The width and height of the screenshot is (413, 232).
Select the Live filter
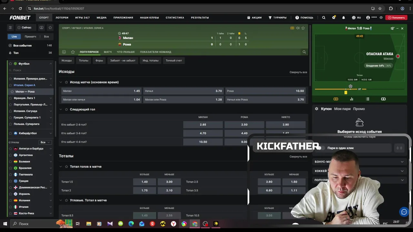click(14, 36)
